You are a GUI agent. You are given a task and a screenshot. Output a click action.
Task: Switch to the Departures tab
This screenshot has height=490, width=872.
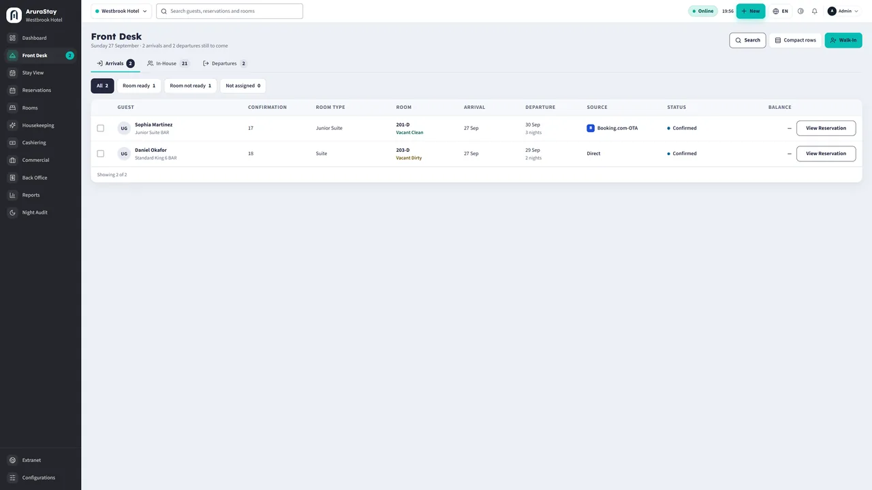(x=225, y=63)
